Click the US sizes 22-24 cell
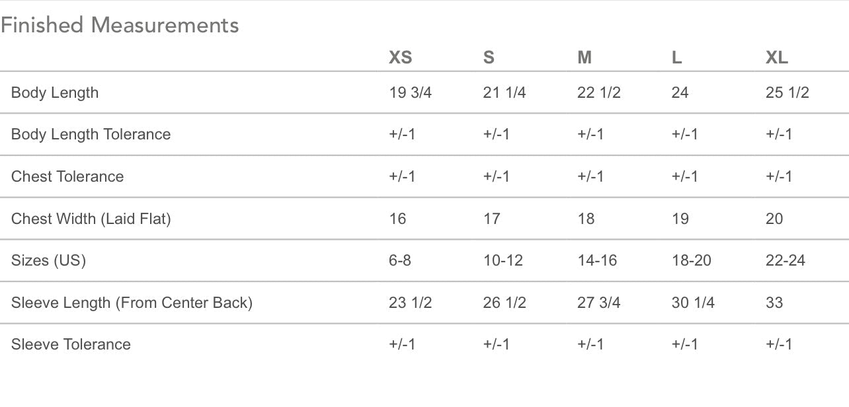Viewport: 849px width, 407px height. tap(786, 260)
